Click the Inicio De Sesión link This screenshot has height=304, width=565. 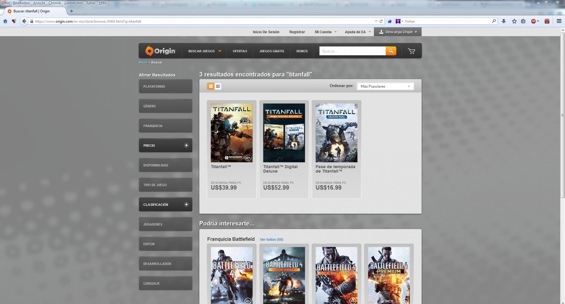[x=266, y=32]
